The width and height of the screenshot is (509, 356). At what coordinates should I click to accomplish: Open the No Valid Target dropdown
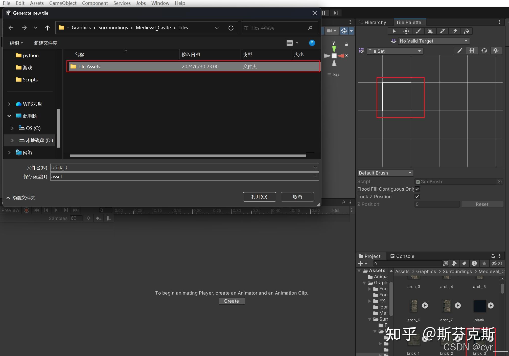point(434,41)
